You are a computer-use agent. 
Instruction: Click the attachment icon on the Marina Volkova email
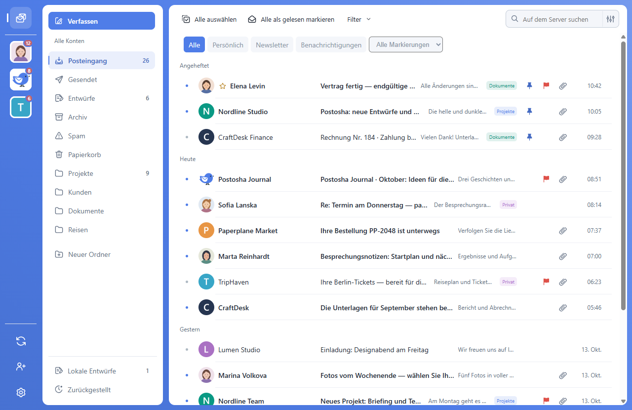click(562, 375)
